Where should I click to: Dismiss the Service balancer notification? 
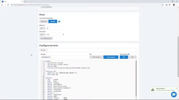point(176,88)
